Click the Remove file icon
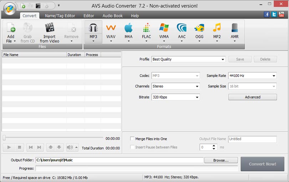This screenshot has height=182, width=289. [71, 28]
